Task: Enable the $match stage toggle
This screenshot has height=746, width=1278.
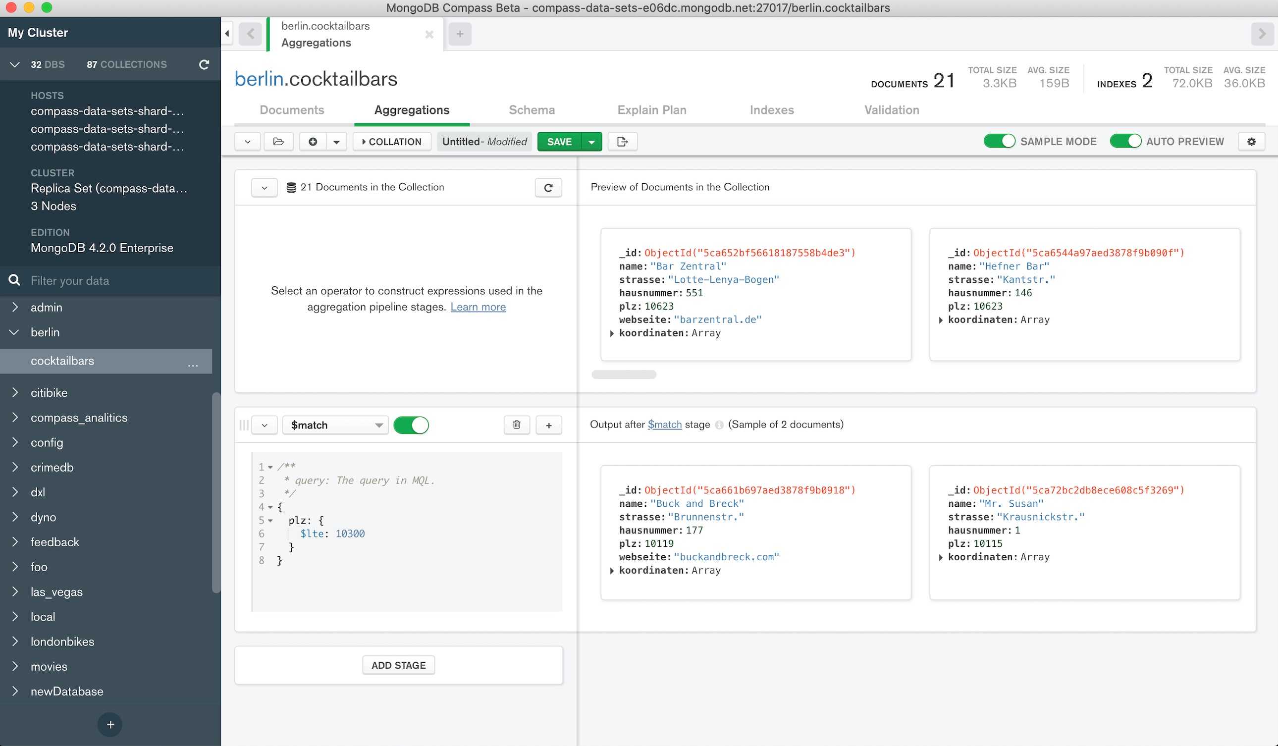Action: (411, 425)
